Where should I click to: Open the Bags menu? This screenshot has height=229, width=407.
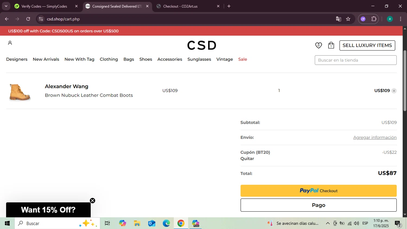[x=129, y=59]
